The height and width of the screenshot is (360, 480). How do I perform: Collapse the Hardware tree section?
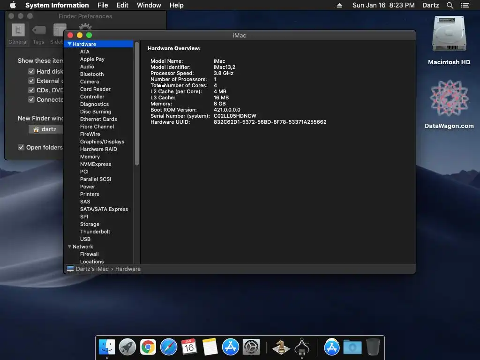pos(69,44)
